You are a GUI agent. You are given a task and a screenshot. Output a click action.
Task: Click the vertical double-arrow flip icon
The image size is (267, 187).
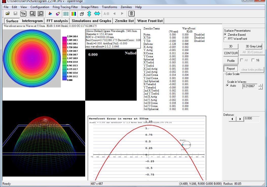point(89,14)
